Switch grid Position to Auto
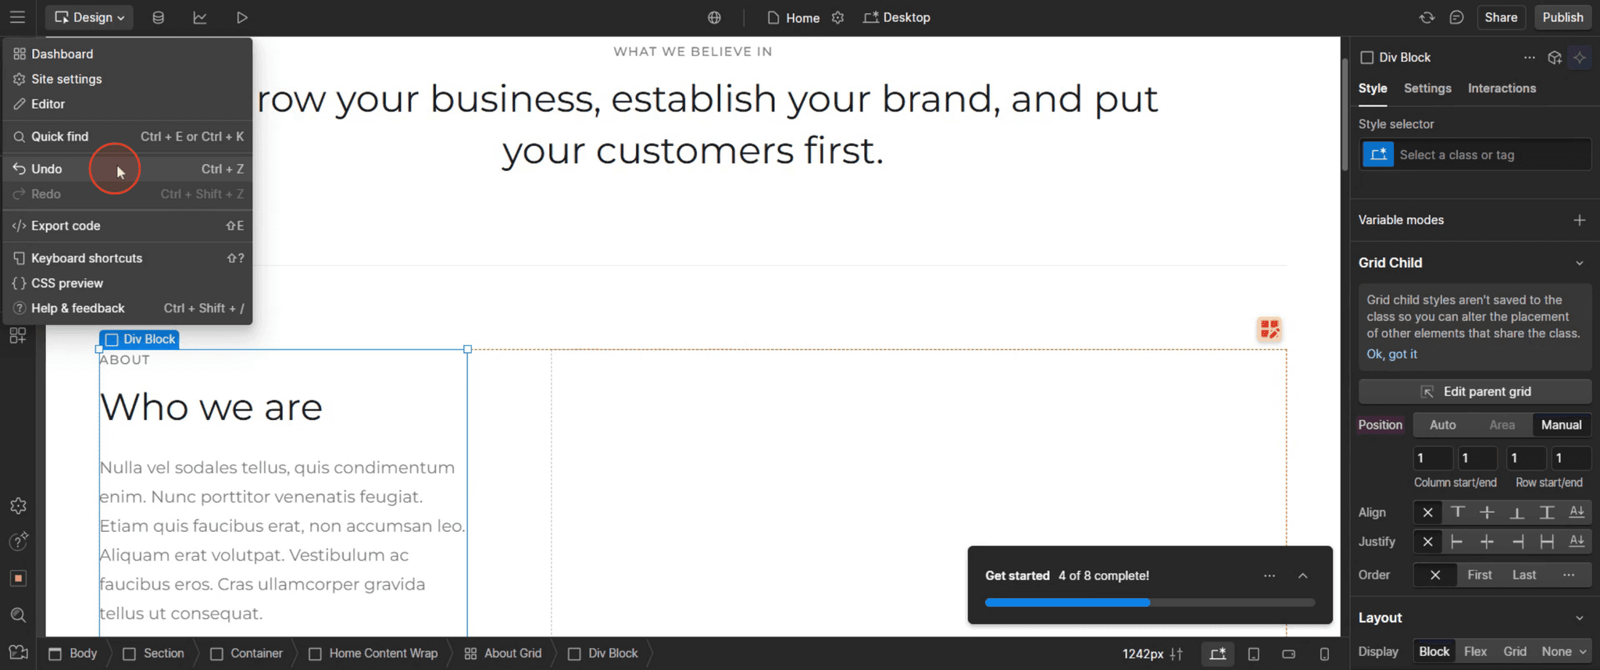This screenshot has width=1600, height=670. (1442, 425)
